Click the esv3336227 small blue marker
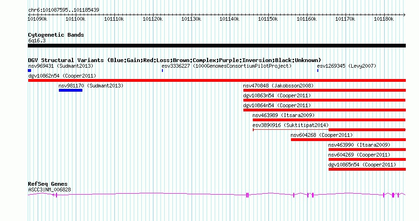Image resolution: width=419 pixels, height=221 pixels. [x=162, y=71]
